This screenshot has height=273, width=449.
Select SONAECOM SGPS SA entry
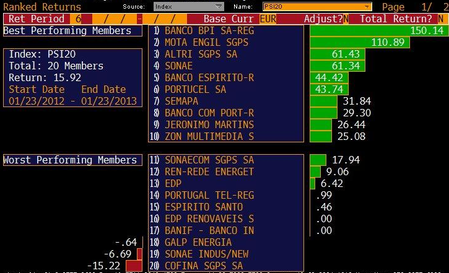tap(226, 160)
